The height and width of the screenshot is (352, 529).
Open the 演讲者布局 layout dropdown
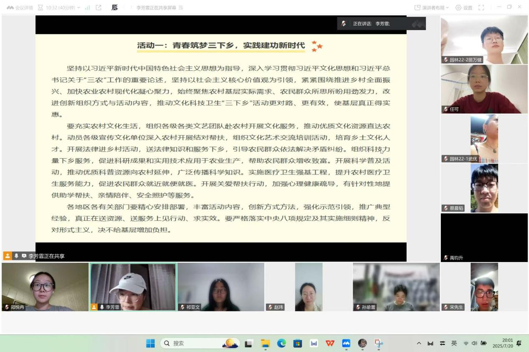[x=431, y=7]
